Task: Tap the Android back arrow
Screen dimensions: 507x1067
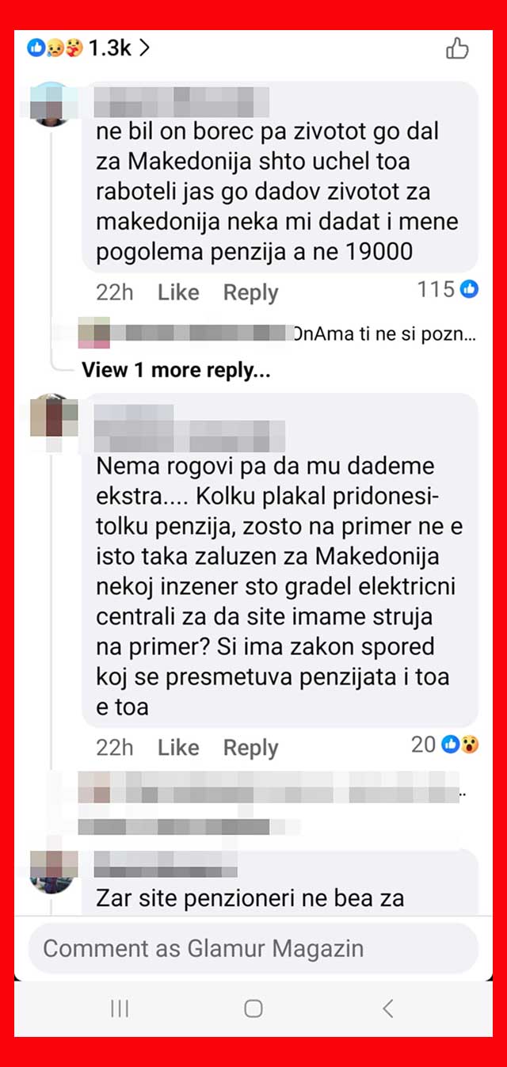Action: [387, 1008]
